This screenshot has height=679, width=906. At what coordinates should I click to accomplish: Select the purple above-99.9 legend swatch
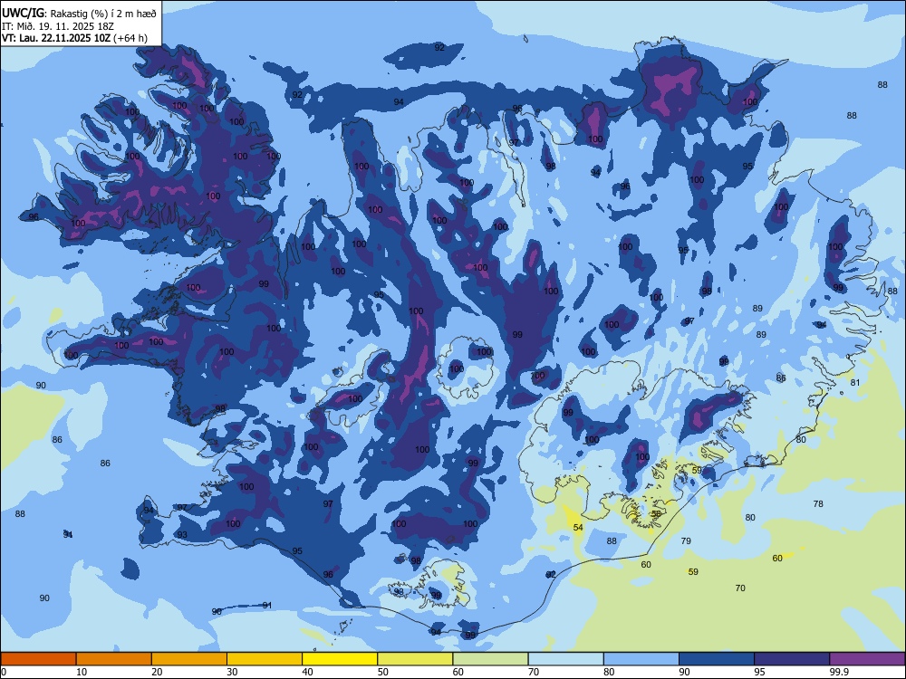867,659
